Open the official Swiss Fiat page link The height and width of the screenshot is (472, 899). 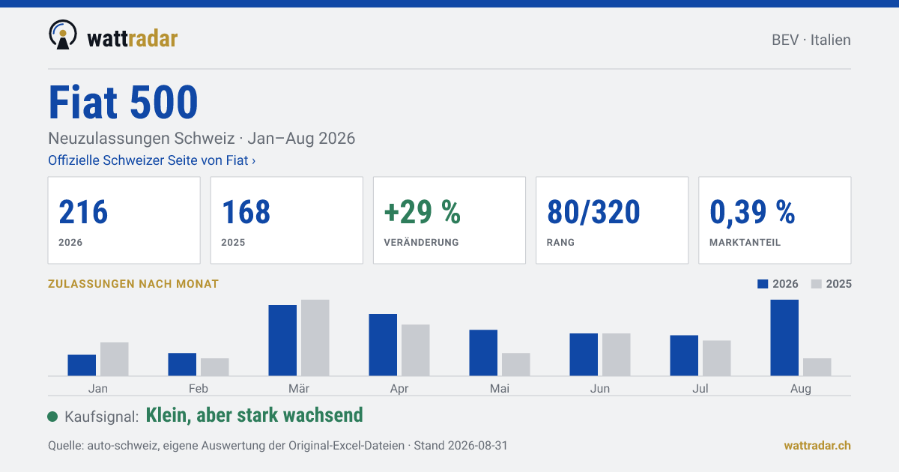152,160
